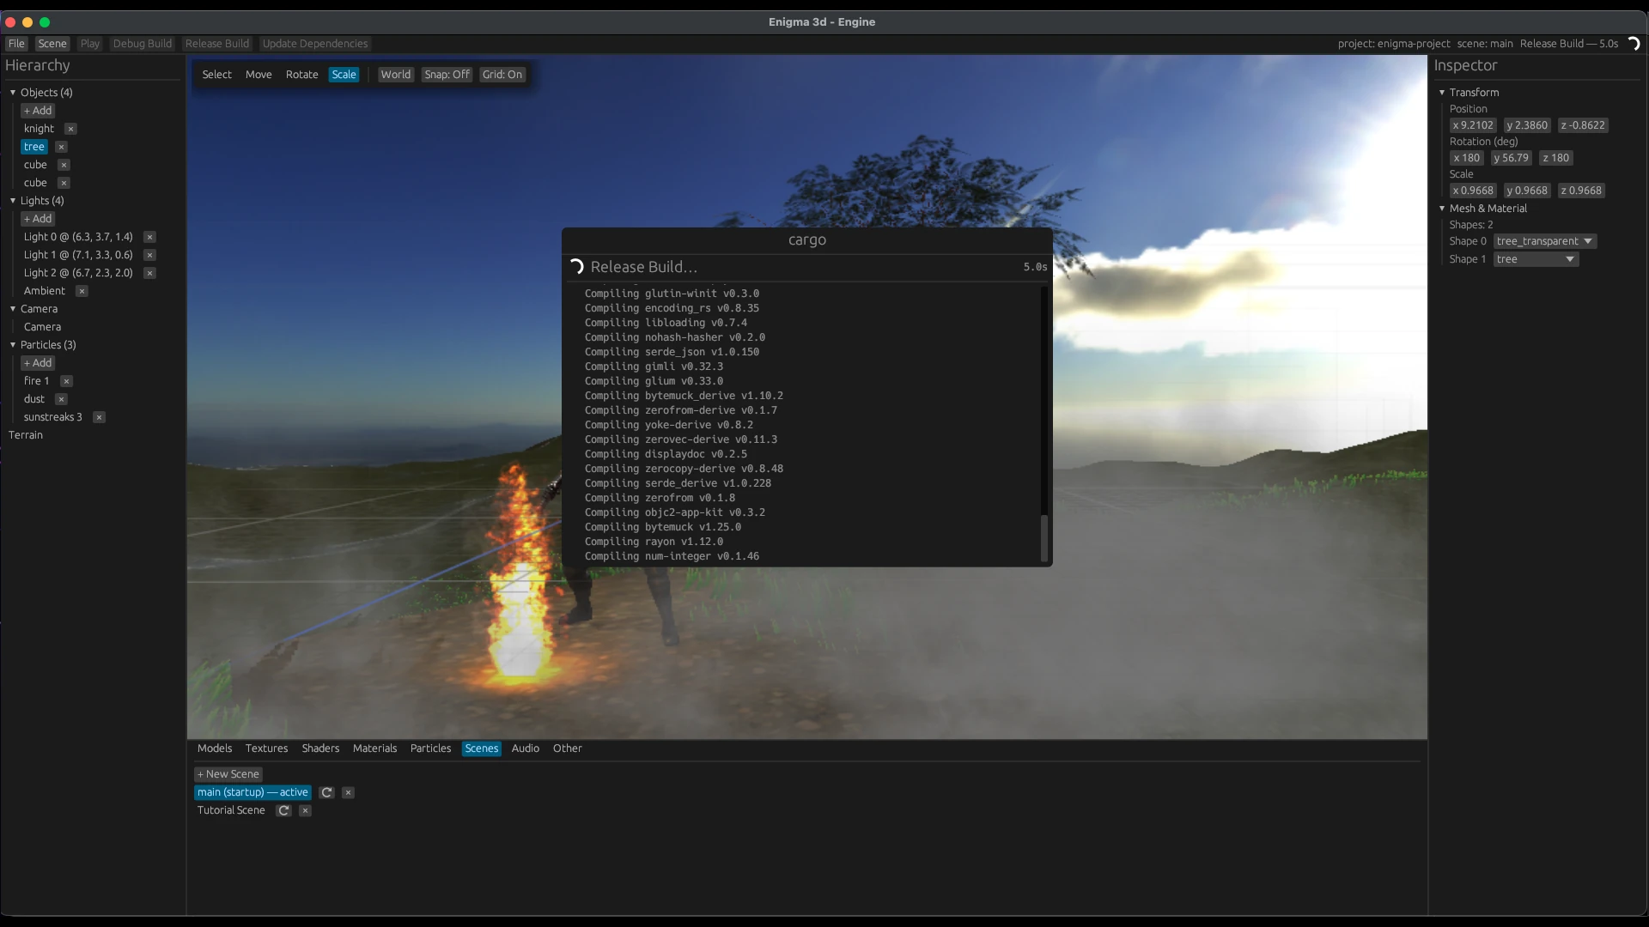Remove Light 1 using its x icon
Image resolution: width=1649 pixels, height=927 pixels.
[x=149, y=255]
